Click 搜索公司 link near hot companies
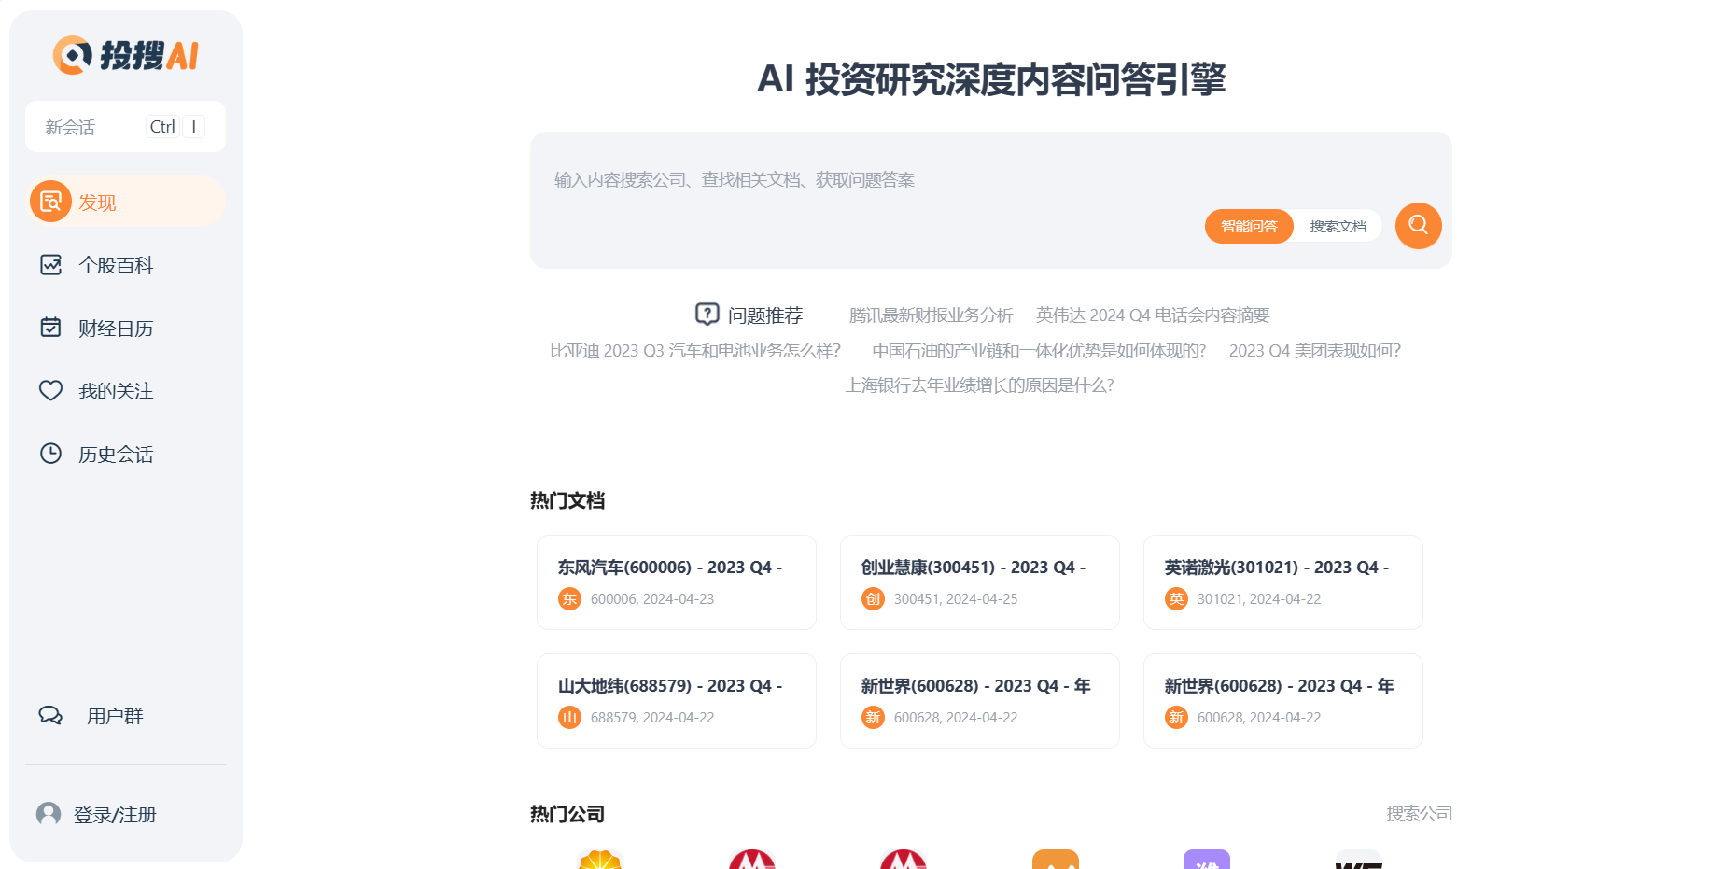 pos(1420,813)
